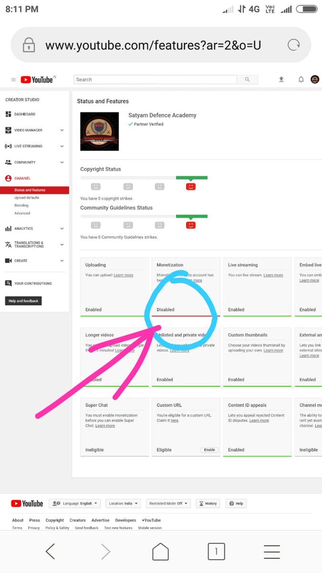Select the Channel section
Viewport: 322px width, 573px height.
pyautogui.click(x=22, y=178)
